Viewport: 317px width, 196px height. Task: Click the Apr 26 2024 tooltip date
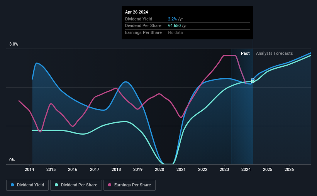pyautogui.click(x=136, y=12)
